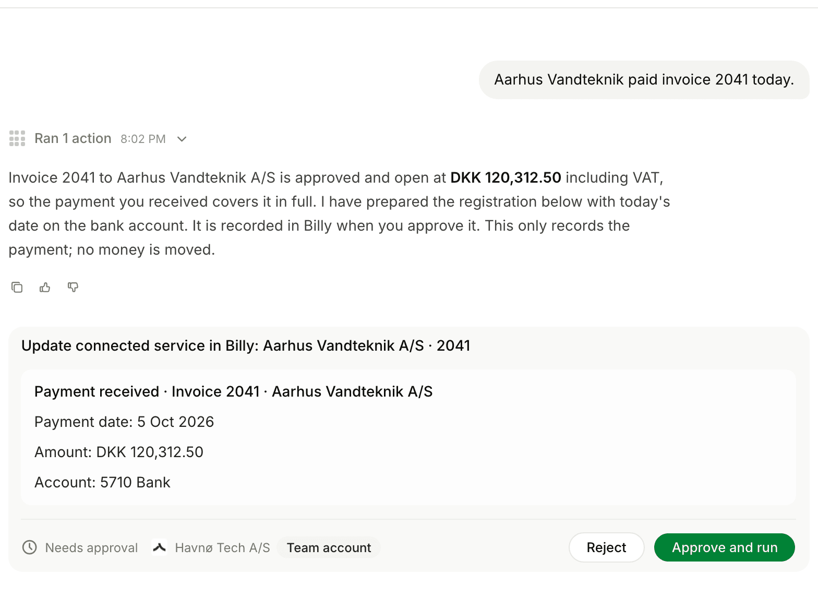The height and width of the screenshot is (597, 818).
Task: Click the Team account badge
Action: pos(329,547)
